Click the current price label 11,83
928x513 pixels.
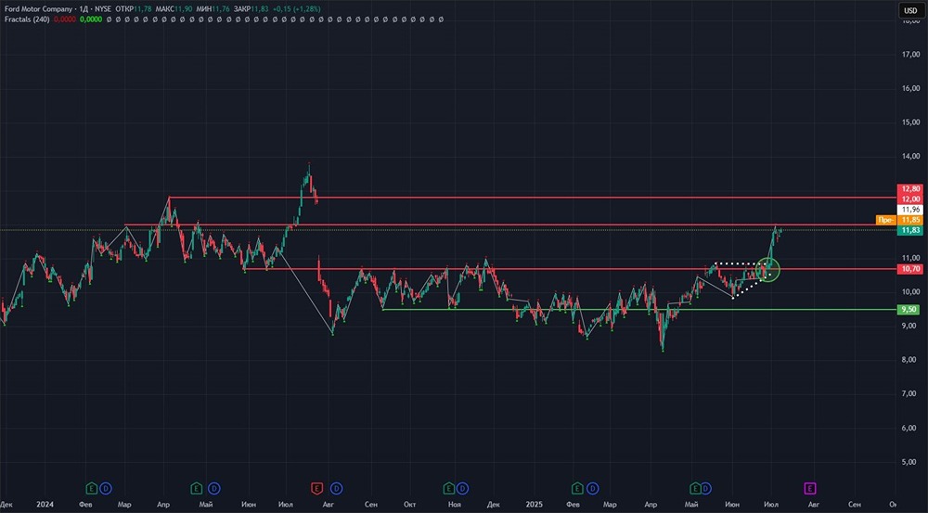tap(909, 230)
